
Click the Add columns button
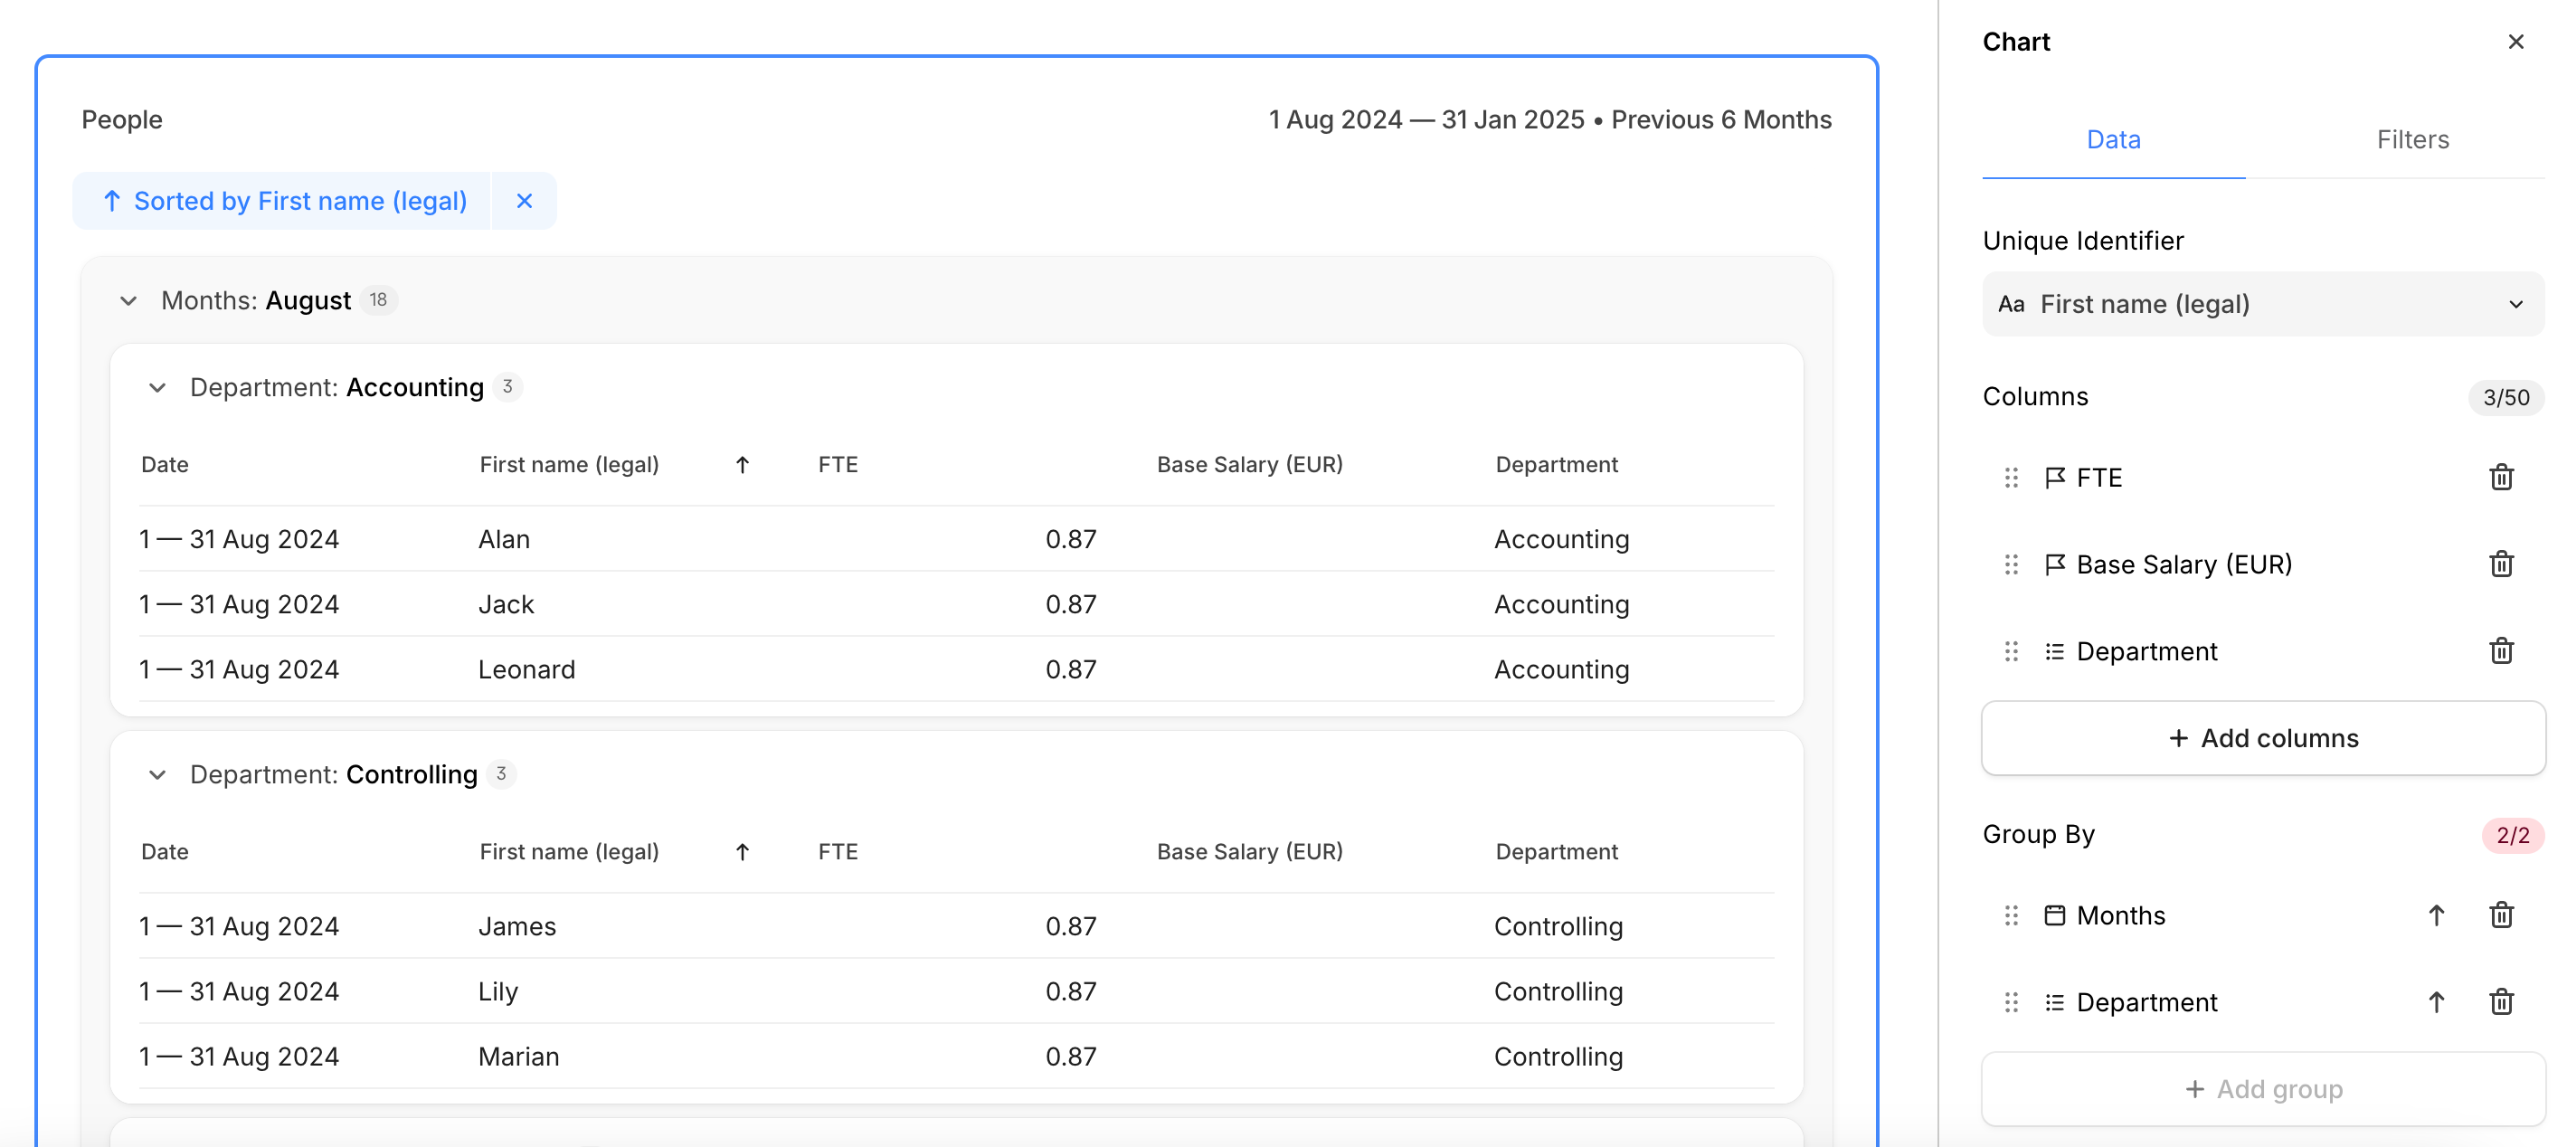tap(2262, 737)
